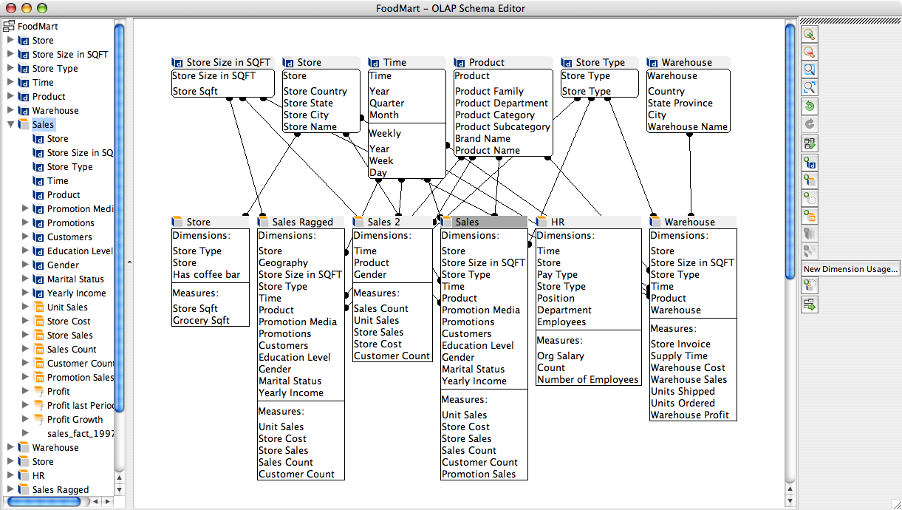The height and width of the screenshot is (510, 902).
Task: Select the Sales 2 cube header in diagram
Action: (392, 222)
